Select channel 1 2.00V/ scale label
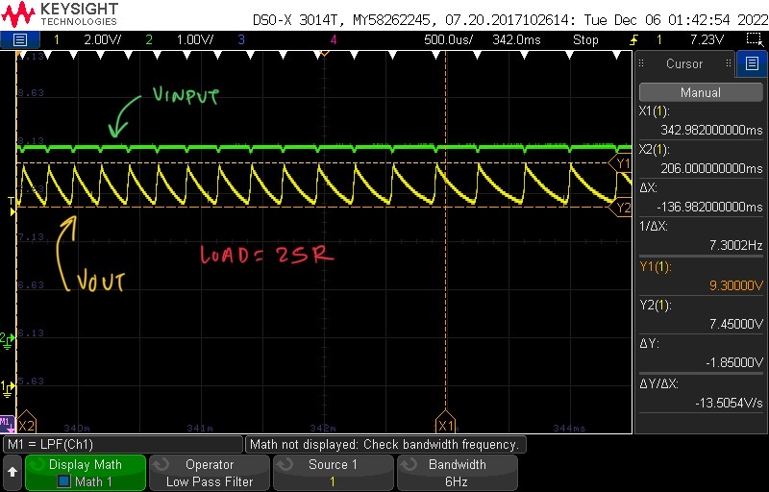The height and width of the screenshot is (492, 769). coord(102,39)
